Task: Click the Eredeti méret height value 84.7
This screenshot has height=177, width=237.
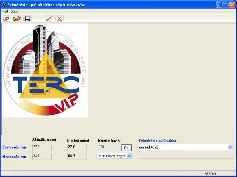Action: click(x=77, y=156)
